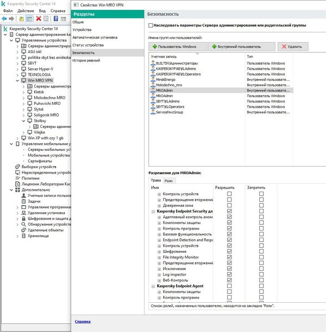The image size is (326, 332).
Task: Click the Stolbsy group monitor icon
Action: point(30,120)
